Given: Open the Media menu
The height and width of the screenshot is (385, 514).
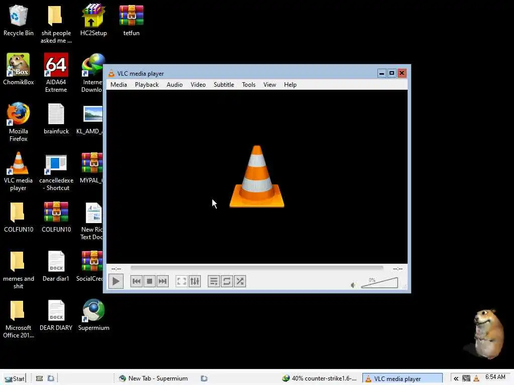Looking at the screenshot, I should pyautogui.click(x=118, y=84).
